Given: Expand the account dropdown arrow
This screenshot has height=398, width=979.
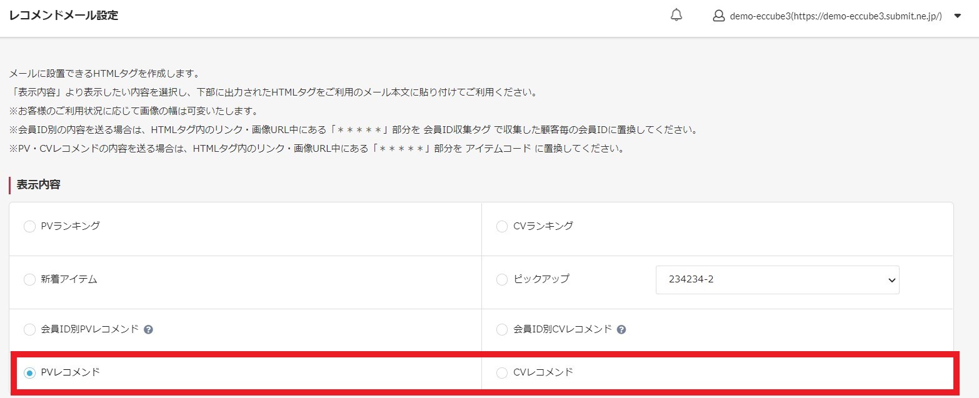Looking at the screenshot, I should coord(957,16).
